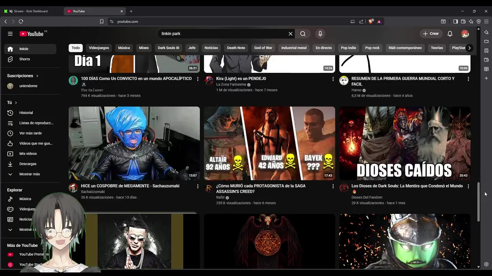Select the Pop indie filter chip
Screen dimensions: 492x276
pos(349,48)
